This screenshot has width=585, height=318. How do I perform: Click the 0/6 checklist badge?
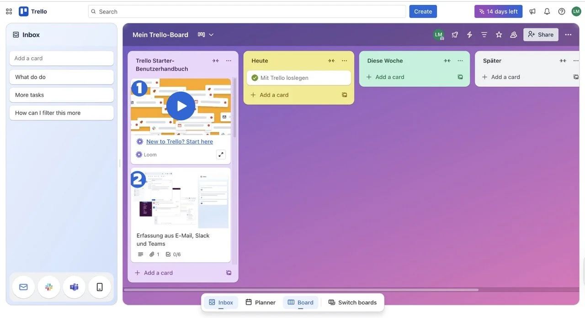[x=173, y=255]
